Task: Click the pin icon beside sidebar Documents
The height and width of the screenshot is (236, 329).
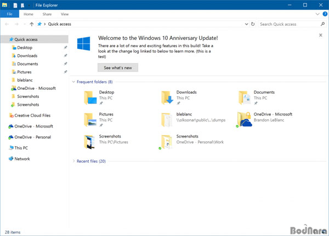Action: (x=65, y=64)
